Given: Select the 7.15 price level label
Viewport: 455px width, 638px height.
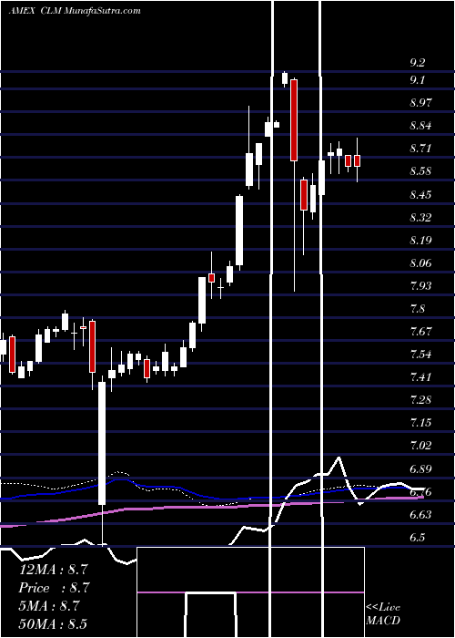Looking at the screenshot, I should [420, 423].
